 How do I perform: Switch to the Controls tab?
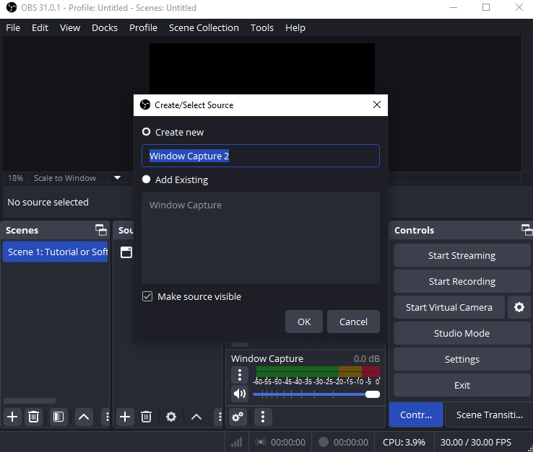click(x=416, y=415)
